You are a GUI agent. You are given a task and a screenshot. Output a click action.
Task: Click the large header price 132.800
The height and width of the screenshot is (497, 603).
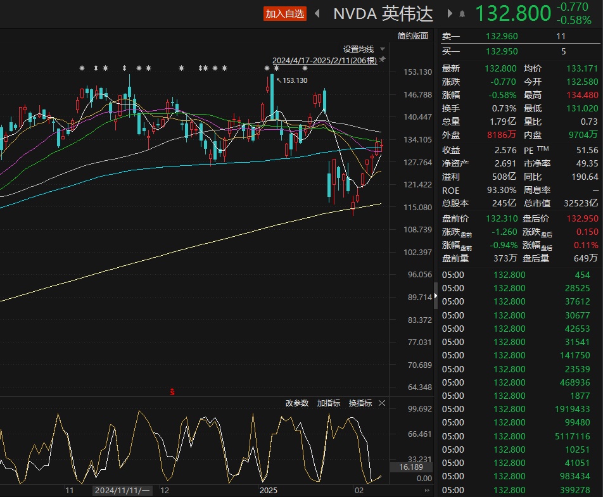click(x=514, y=14)
